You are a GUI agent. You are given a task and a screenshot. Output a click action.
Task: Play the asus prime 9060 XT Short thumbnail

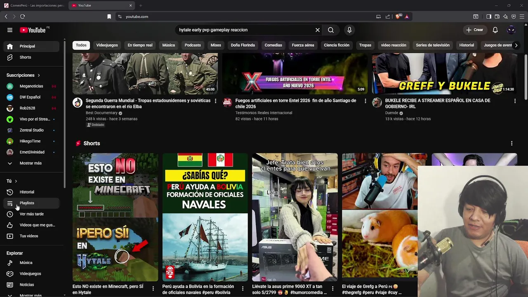pyautogui.click(x=295, y=217)
